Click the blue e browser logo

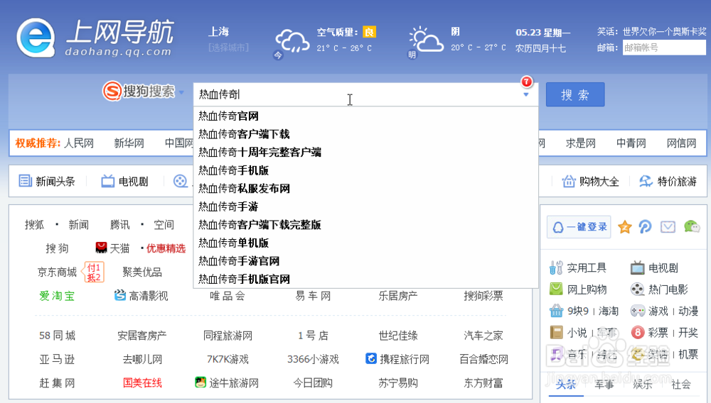pyautogui.click(x=36, y=38)
